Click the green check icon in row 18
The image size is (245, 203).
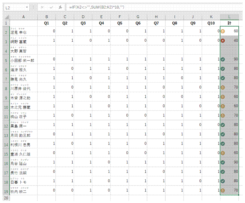pos(223,181)
